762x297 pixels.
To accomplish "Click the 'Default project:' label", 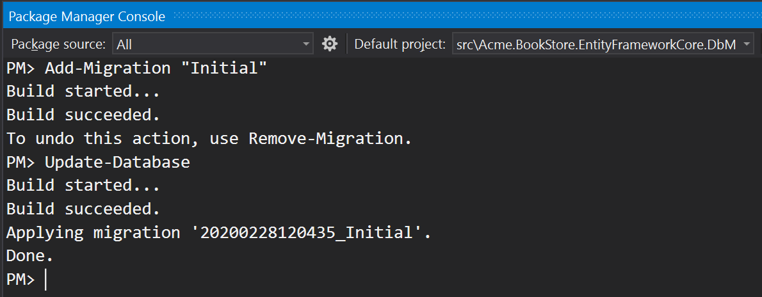I will coord(400,44).
